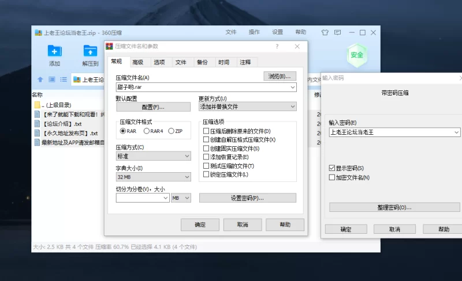Close the 压缩文件名和参数 dialog

[297, 47]
